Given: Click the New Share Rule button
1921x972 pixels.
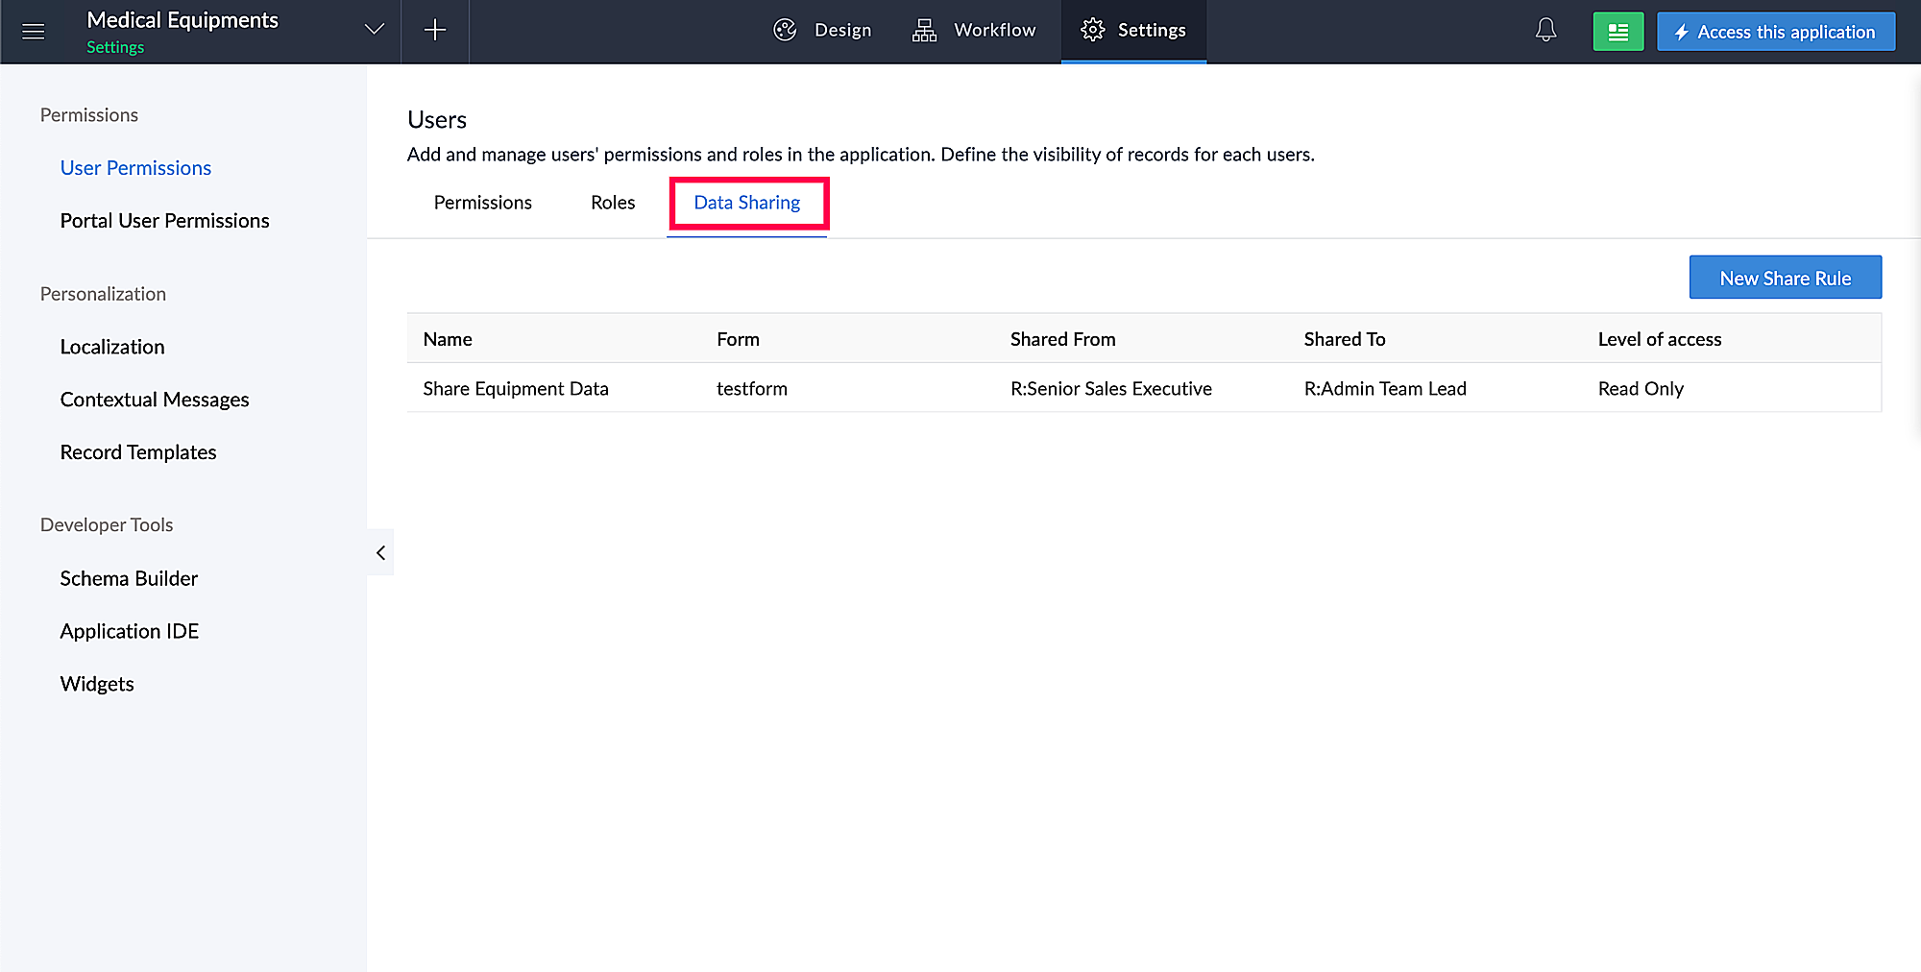Looking at the screenshot, I should click(x=1785, y=278).
